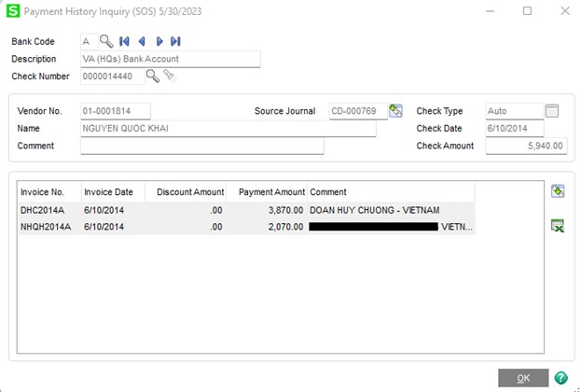Open the invoice drill-down icon beside grid
Viewport: 581px width, 392px height.
coord(558,191)
